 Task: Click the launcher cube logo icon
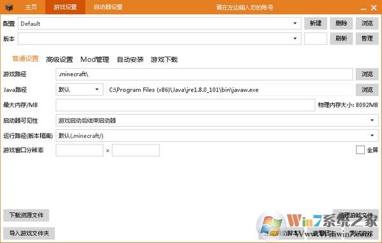click(9, 7)
